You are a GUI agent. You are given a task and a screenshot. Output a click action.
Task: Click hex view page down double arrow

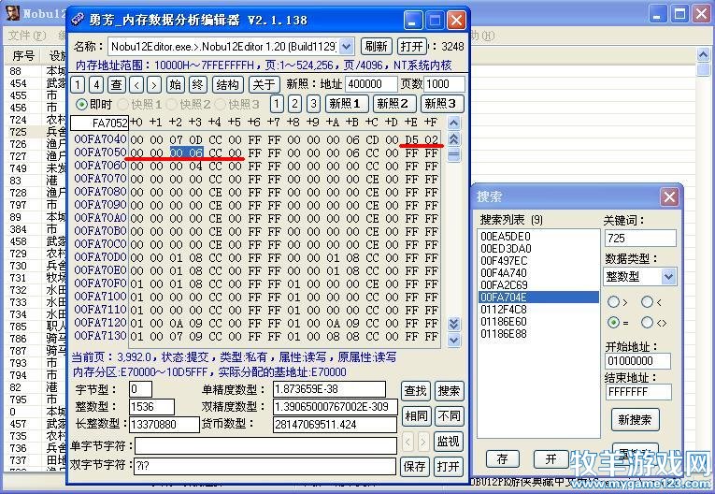point(453,324)
